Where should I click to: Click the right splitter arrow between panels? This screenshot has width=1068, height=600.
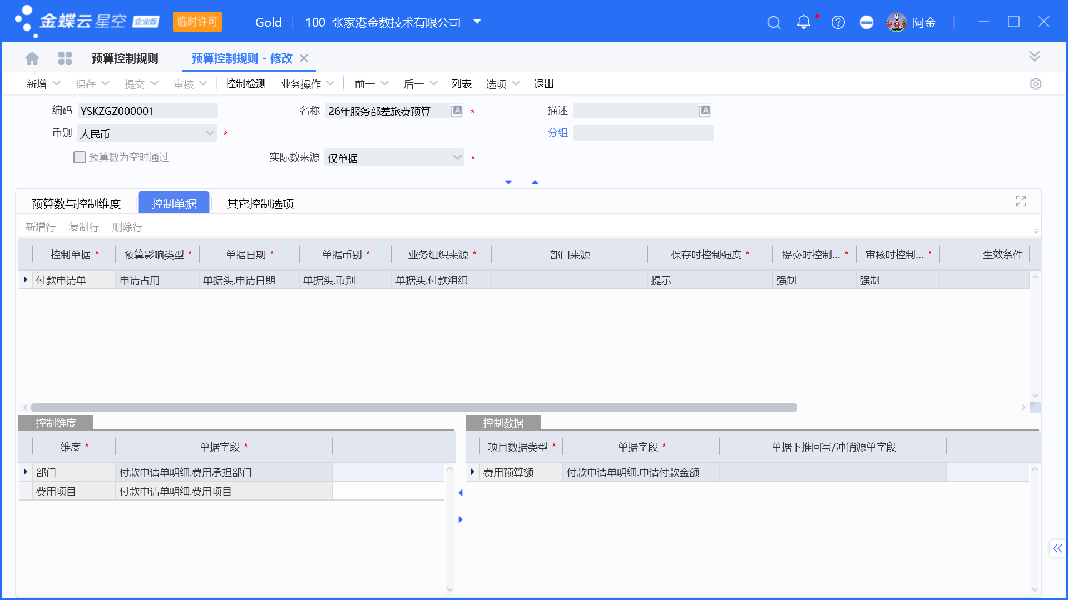(x=461, y=519)
